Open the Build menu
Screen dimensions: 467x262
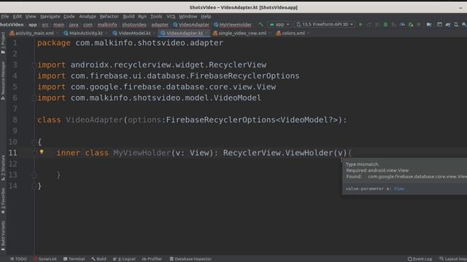(128, 16)
